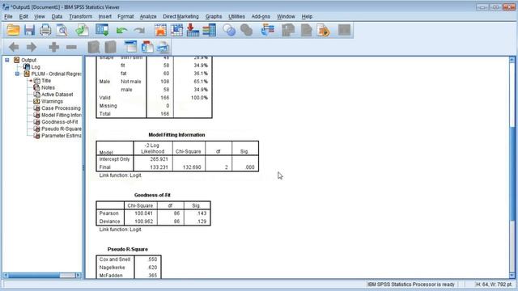Viewport: 518px width, 291px height.
Task: Print the output with the printer icon
Action: [45, 30]
